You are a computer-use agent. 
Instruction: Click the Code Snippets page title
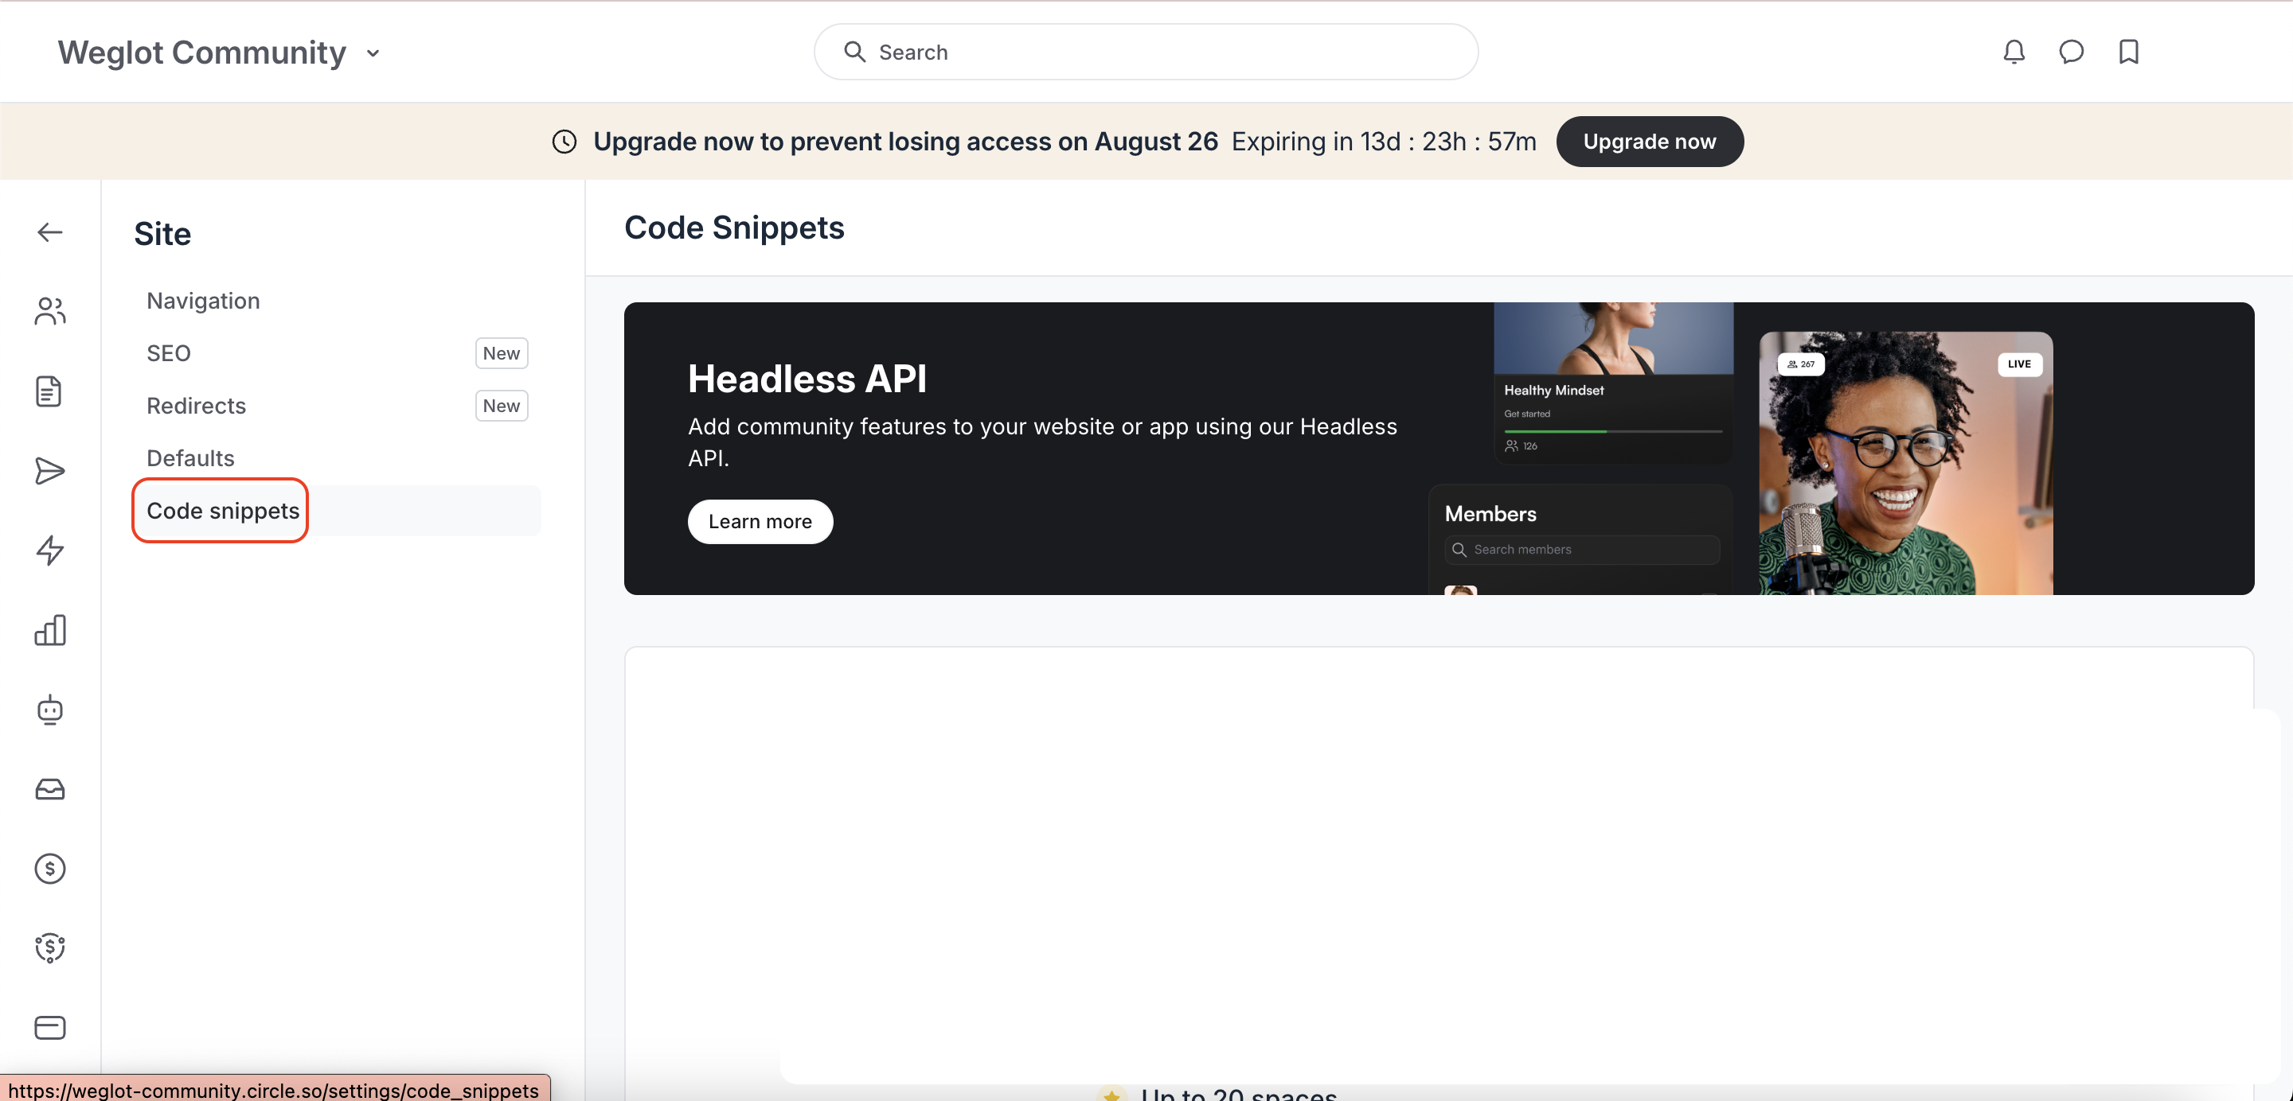(734, 228)
